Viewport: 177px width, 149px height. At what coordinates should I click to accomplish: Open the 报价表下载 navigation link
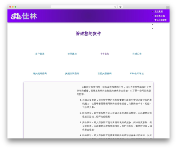pos(160,16)
